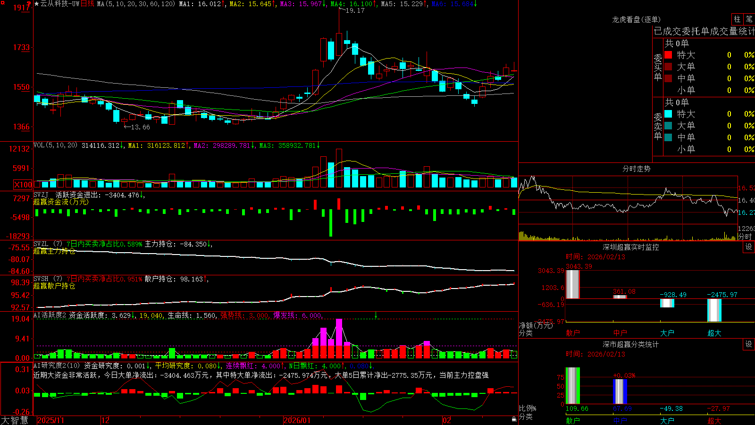The width and height of the screenshot is (755, 425).
Task: Open the AI研究度2(10) indicator label
Action: click(57, 365)
